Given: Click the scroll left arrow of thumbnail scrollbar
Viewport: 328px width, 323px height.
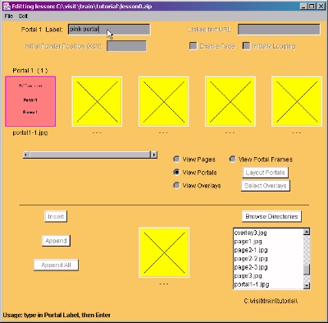Looking at the screenshot, I should (26, 155).
